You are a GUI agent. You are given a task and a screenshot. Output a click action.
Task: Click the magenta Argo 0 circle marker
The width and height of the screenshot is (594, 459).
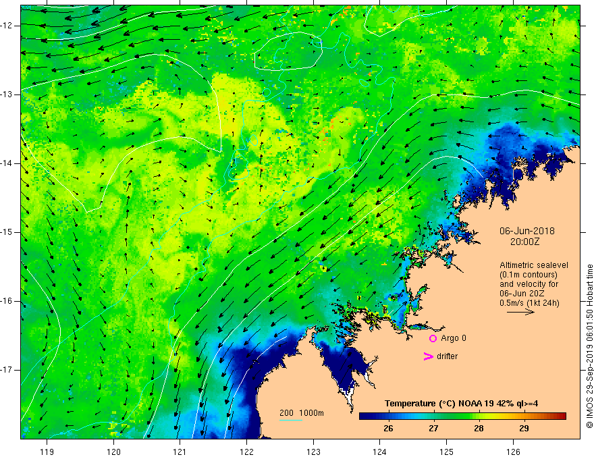pyautogui.click(x=433, y=338)
